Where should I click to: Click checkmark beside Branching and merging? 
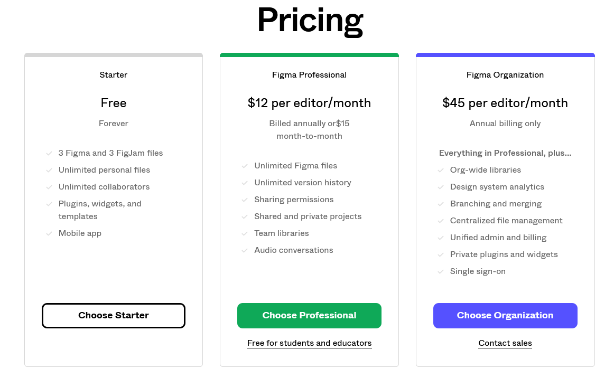pos(441,204)
